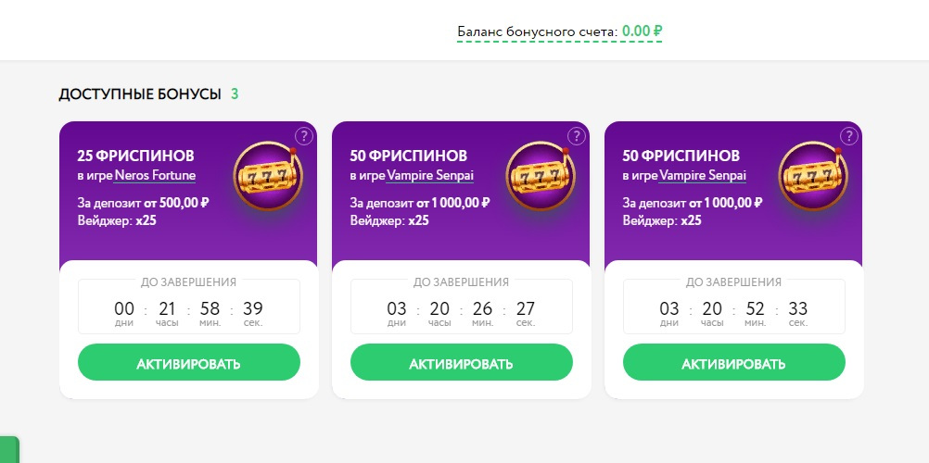Image resolution: width=929 pixels, height=463 pixels.
Task: Click the available bonuses counter 3
Action: [235, 94]
